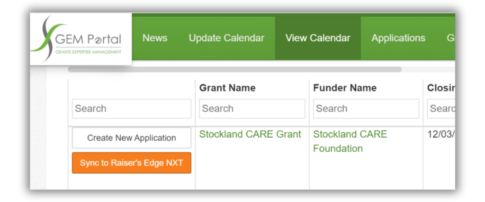Sort by the Funder Name column header
The image size is (485, 202).
click(345, 88)
